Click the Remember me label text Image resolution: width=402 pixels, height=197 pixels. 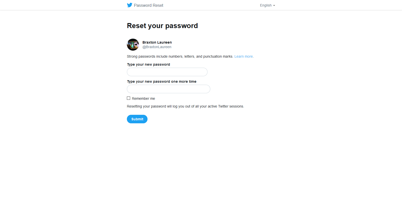(x=143, y=98)
